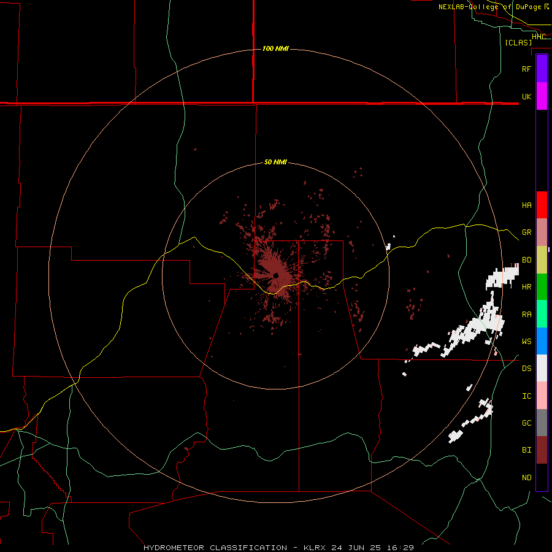Click the HA legend label
Viewport: 552px width, 552px height.
coord(526,205)
